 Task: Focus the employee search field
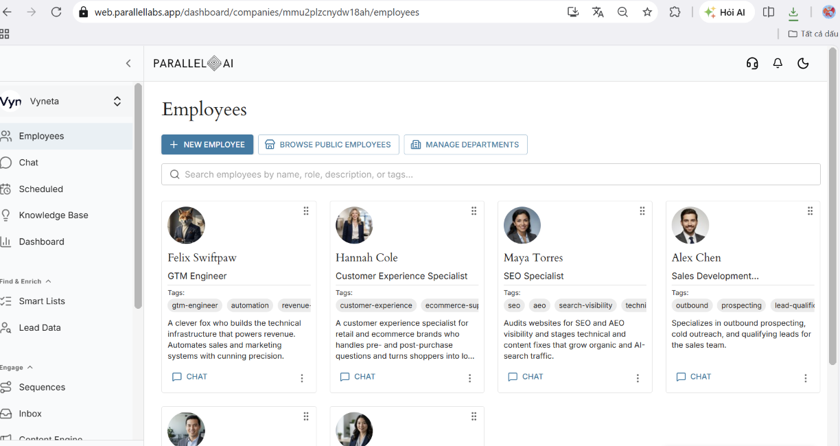pyautogui.click(x=491, y=174)
